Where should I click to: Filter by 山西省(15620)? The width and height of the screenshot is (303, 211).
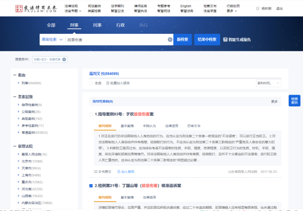[32, 196]
